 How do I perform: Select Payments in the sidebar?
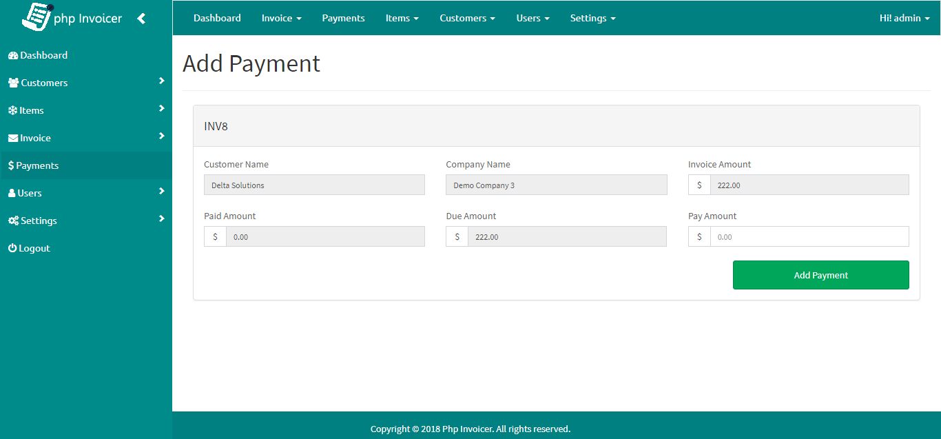click(86, 165)
